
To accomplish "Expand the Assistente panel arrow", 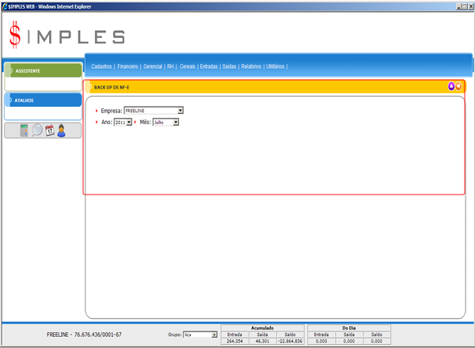I will (11, 70).
